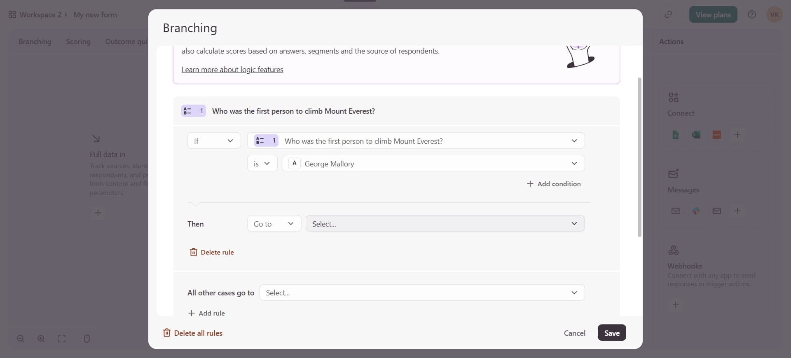Viewport: 791px width, 358px height.
Task: Click the Delete all rules trash icon
Action: (x=167, y=333)
